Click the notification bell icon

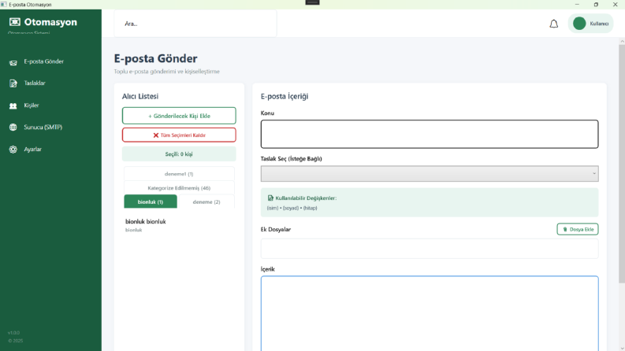[553, 24]
